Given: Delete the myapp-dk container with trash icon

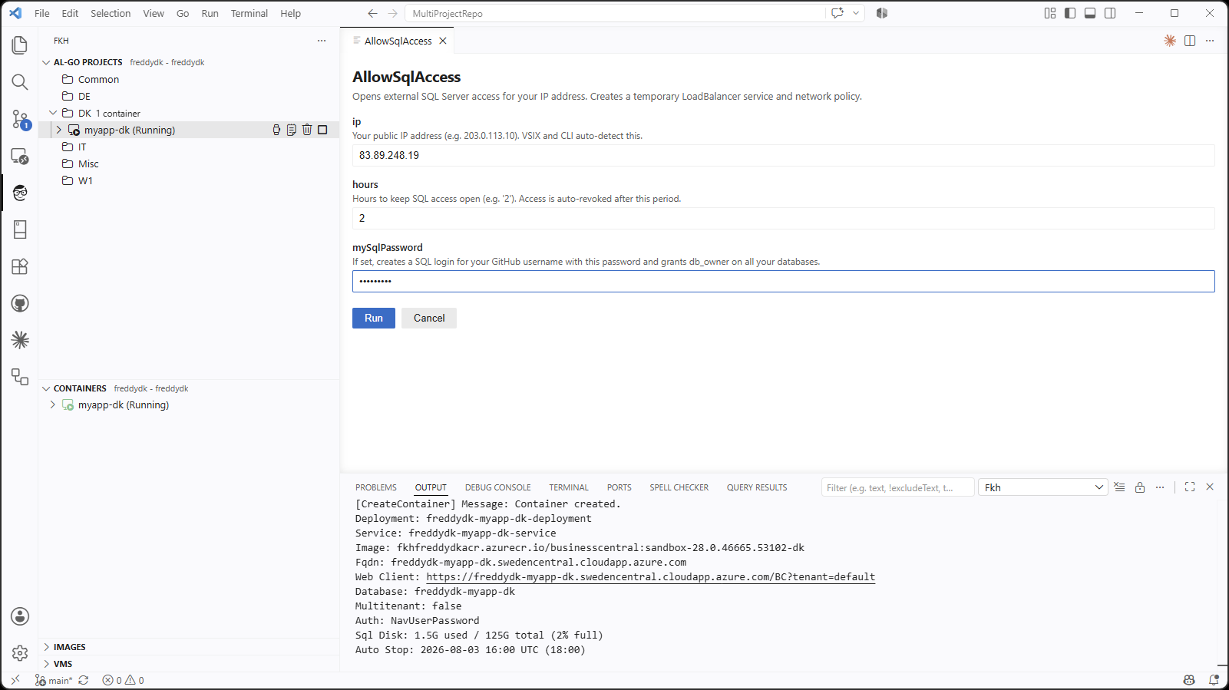Looking at the screenshot, I should click(307, 130).
